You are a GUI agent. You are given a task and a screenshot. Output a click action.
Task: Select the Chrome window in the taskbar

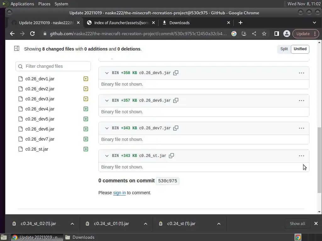click(x=37, y=237)
